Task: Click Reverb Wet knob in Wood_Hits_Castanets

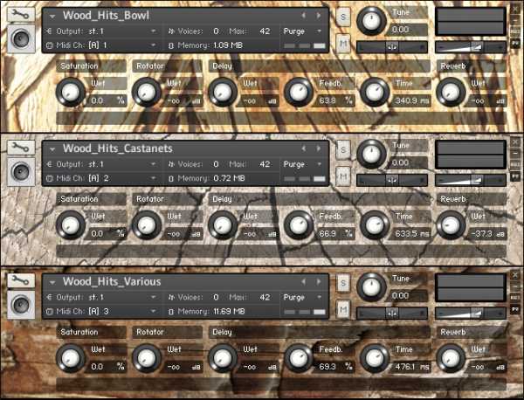Action: coord(451,225)
